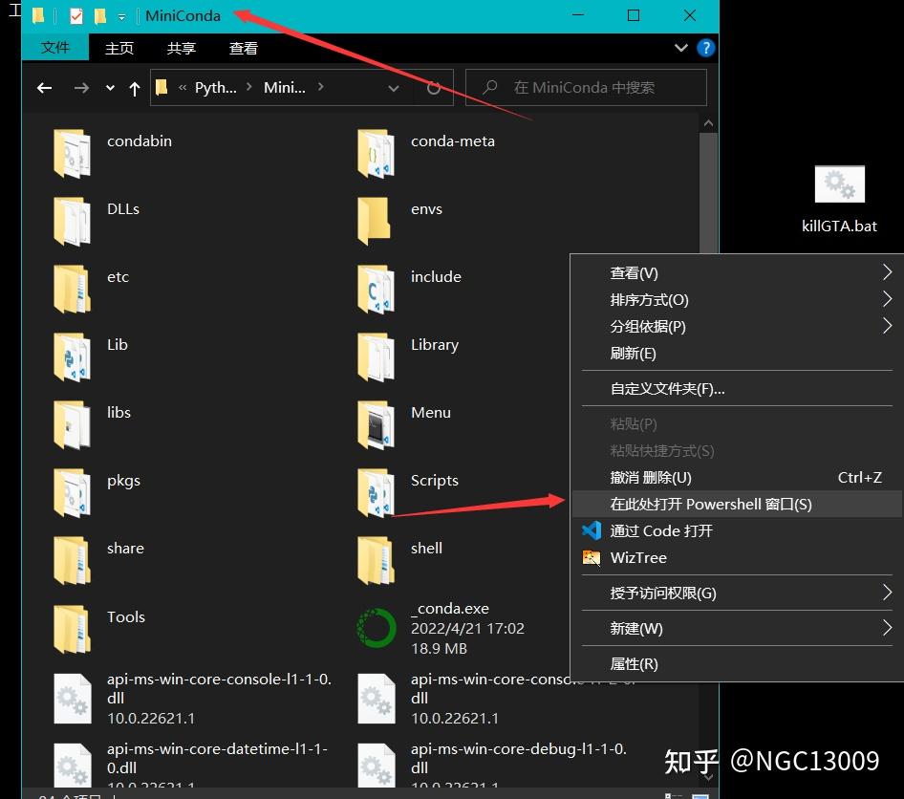Open the recent locations dropdown chevron
The height and width of the screenshot is (799, 904).
[x=109, y=87]
